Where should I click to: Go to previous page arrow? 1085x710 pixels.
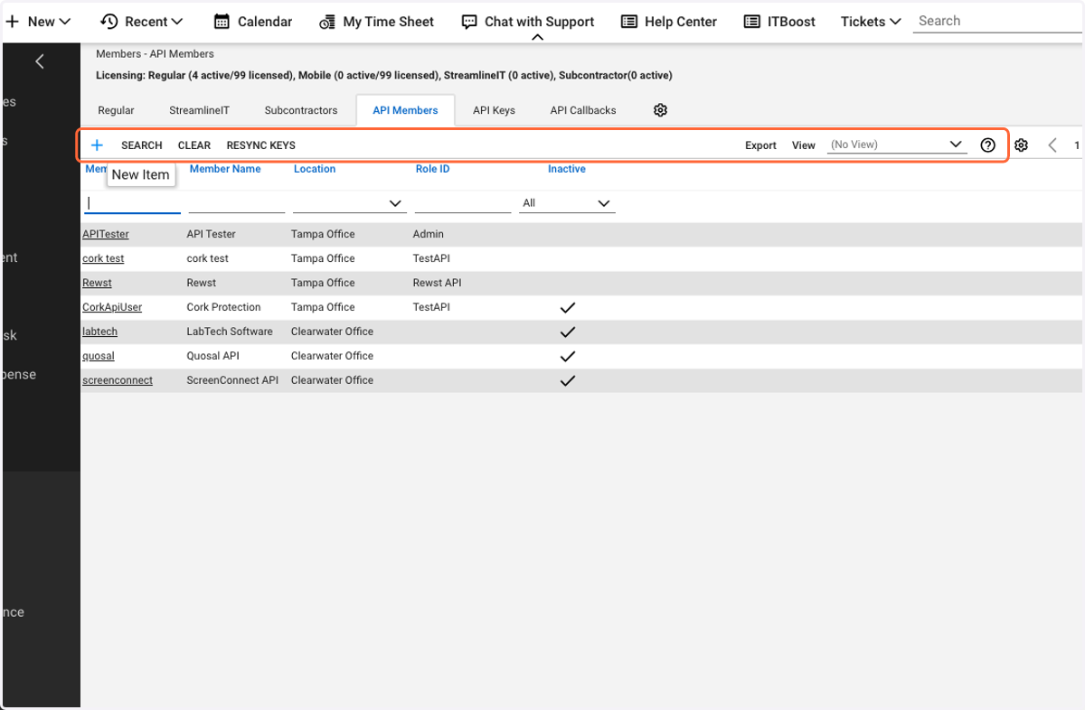[x=1052, y=145]
